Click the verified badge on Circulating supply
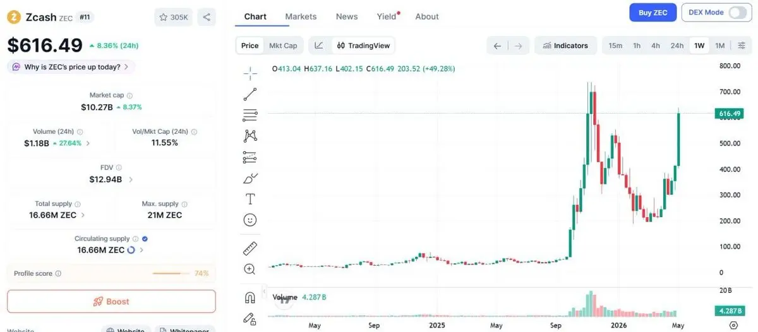758x332 pixels. pyautogui.click(x=145, y=239)
